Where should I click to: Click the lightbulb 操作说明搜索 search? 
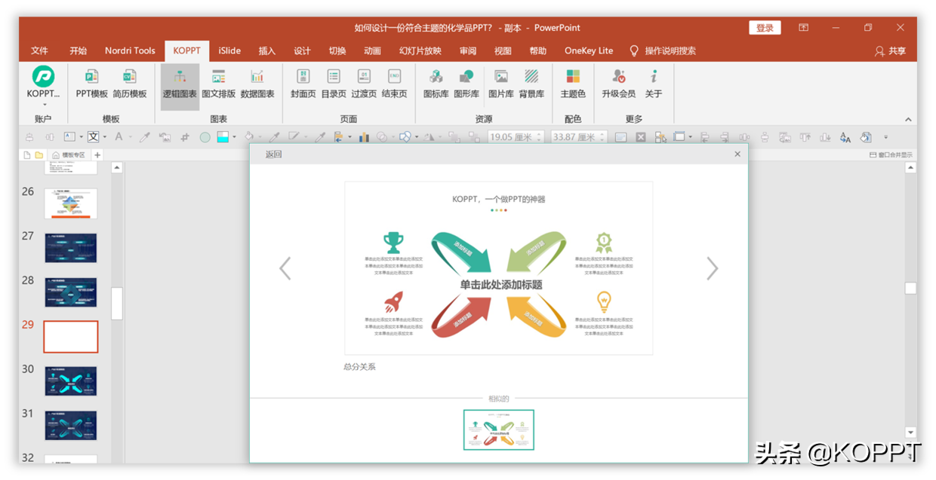coord(663,50)
